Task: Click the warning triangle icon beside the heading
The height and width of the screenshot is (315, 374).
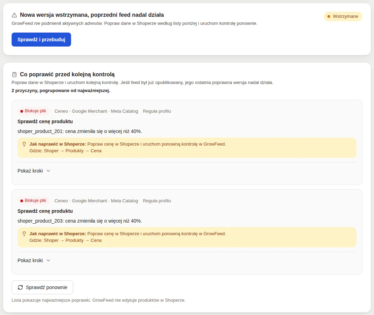Action: pos(14,15)
